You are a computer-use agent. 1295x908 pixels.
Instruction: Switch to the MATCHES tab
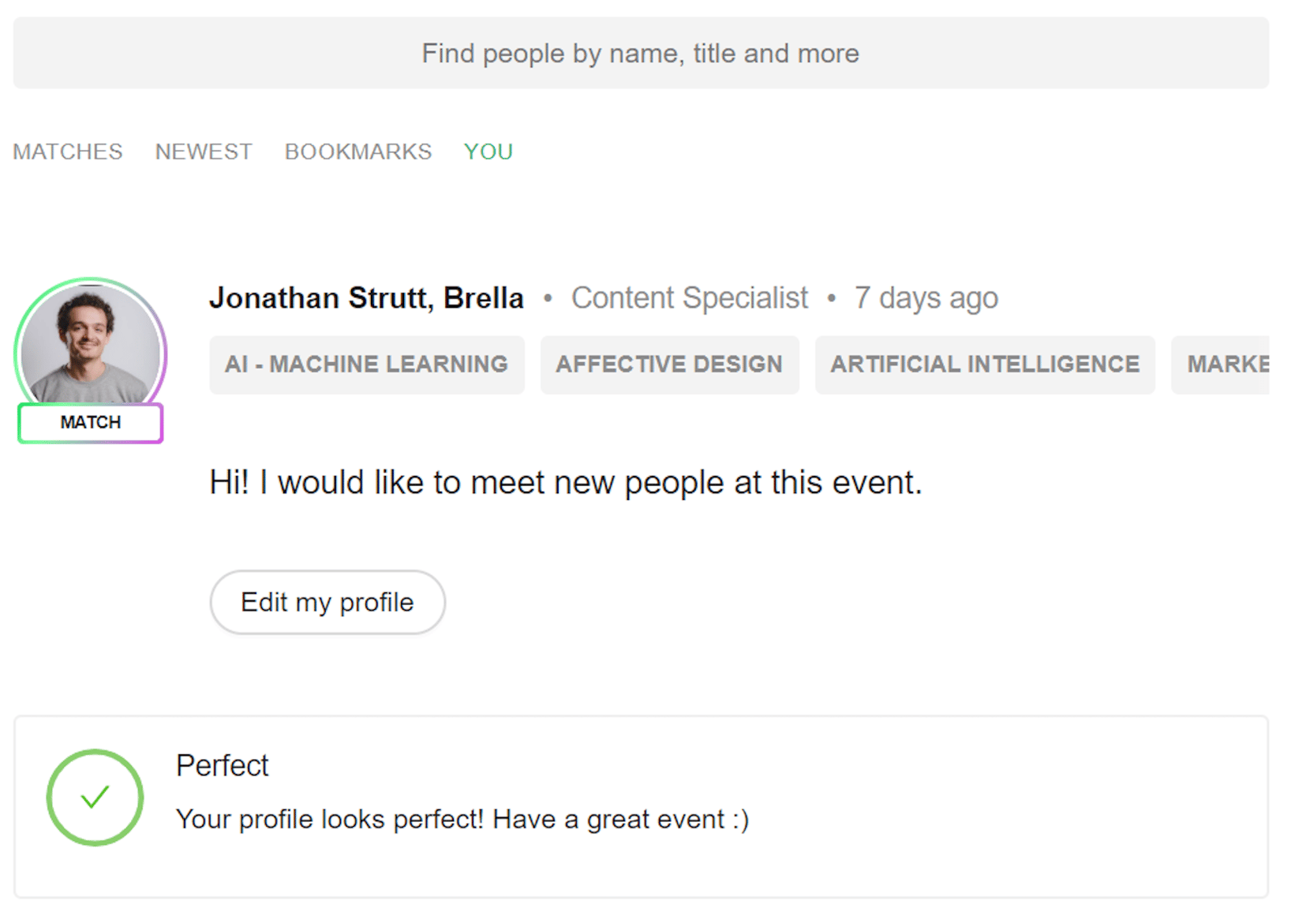(x=68, y=151)
